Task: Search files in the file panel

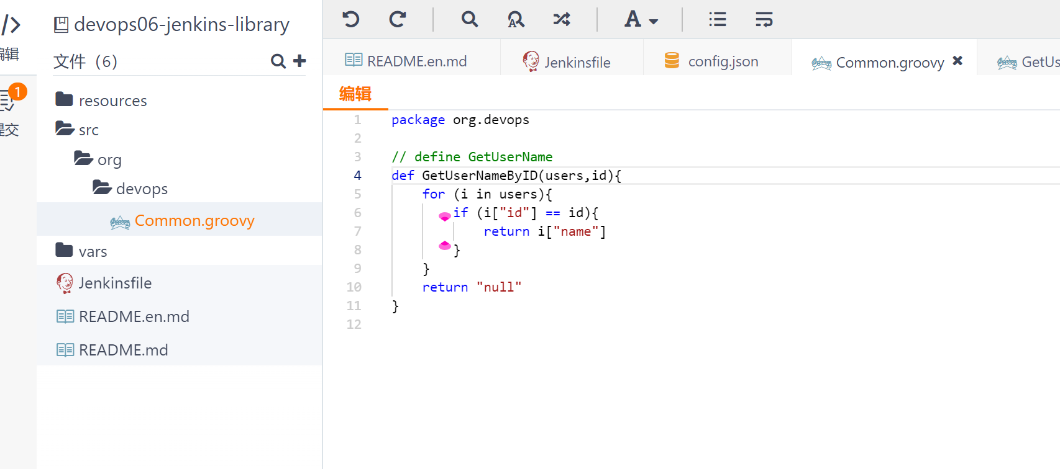Action: pyautogui.click(x=278, y=61)
